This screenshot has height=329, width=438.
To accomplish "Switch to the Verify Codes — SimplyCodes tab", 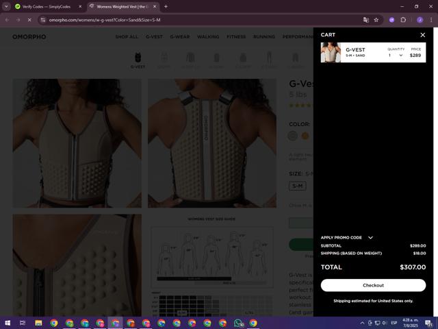I will coord(47,6).
